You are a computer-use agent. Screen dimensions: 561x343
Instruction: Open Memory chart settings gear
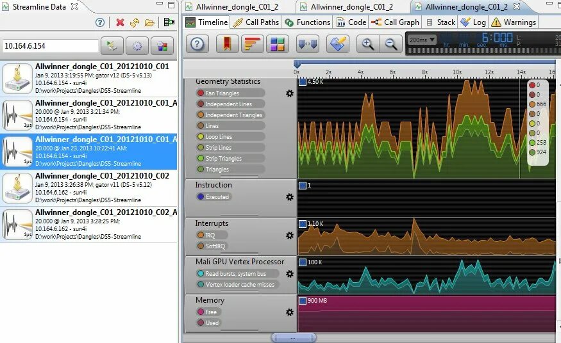289,312
